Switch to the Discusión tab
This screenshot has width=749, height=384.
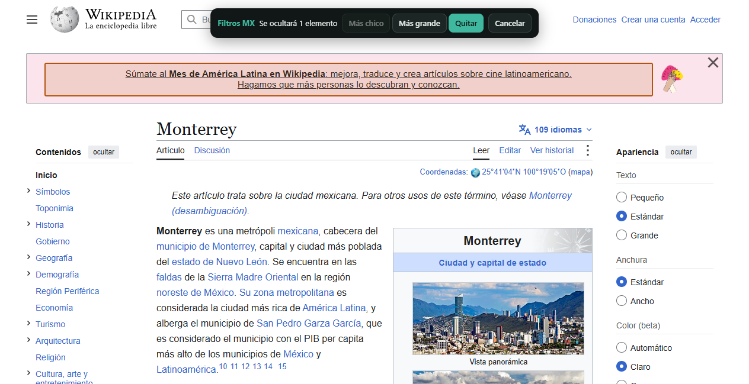[212, 150]
